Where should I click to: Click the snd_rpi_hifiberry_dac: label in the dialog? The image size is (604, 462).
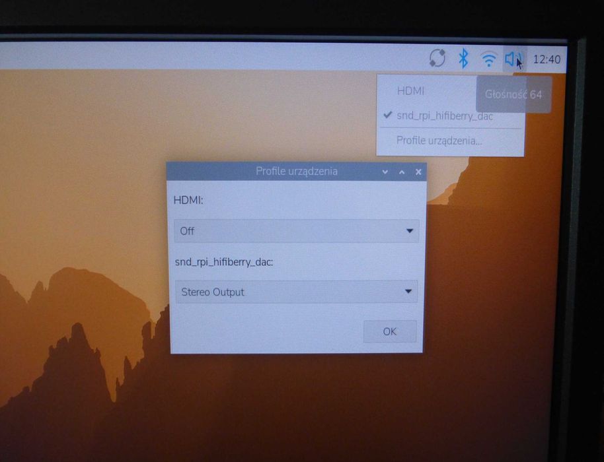(x=224, y=263)
